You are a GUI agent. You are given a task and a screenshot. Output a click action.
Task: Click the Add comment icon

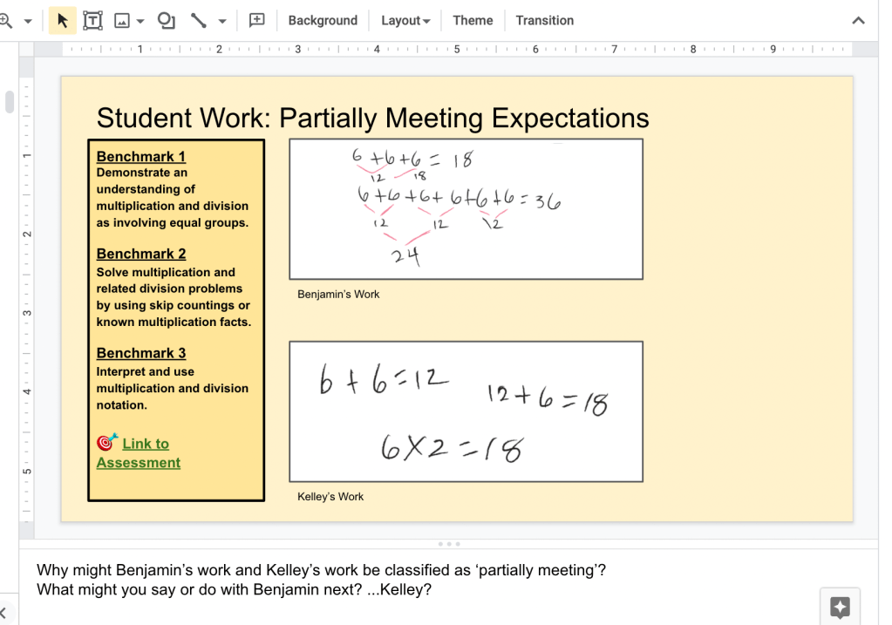coord(257,20)
